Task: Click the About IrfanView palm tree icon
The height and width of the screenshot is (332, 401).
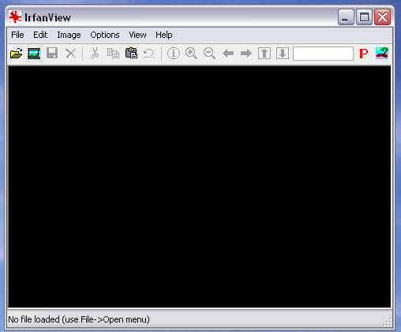Action: pyautogui.click(x=382, y=54)
